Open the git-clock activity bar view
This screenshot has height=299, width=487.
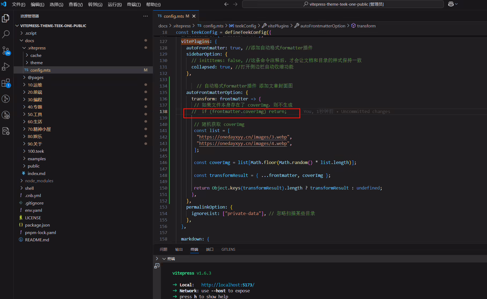[6, 99]
